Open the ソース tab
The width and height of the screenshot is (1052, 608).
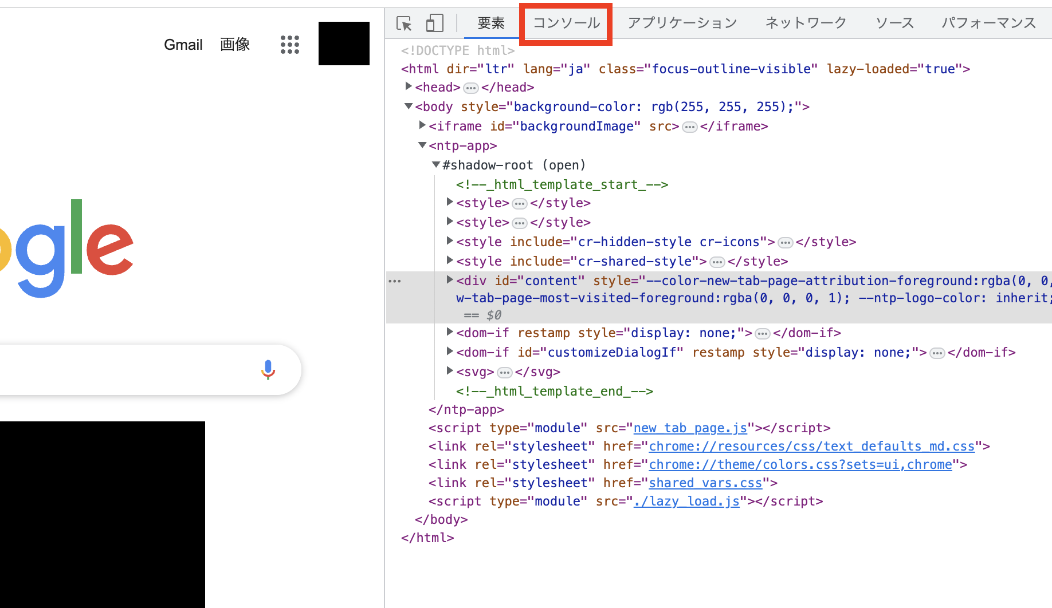click(x=894, y=23)
